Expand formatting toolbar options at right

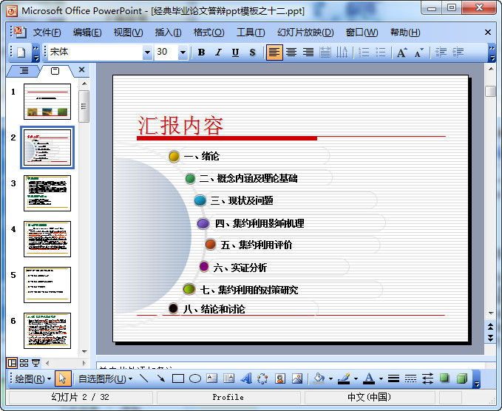click(492, 52)
